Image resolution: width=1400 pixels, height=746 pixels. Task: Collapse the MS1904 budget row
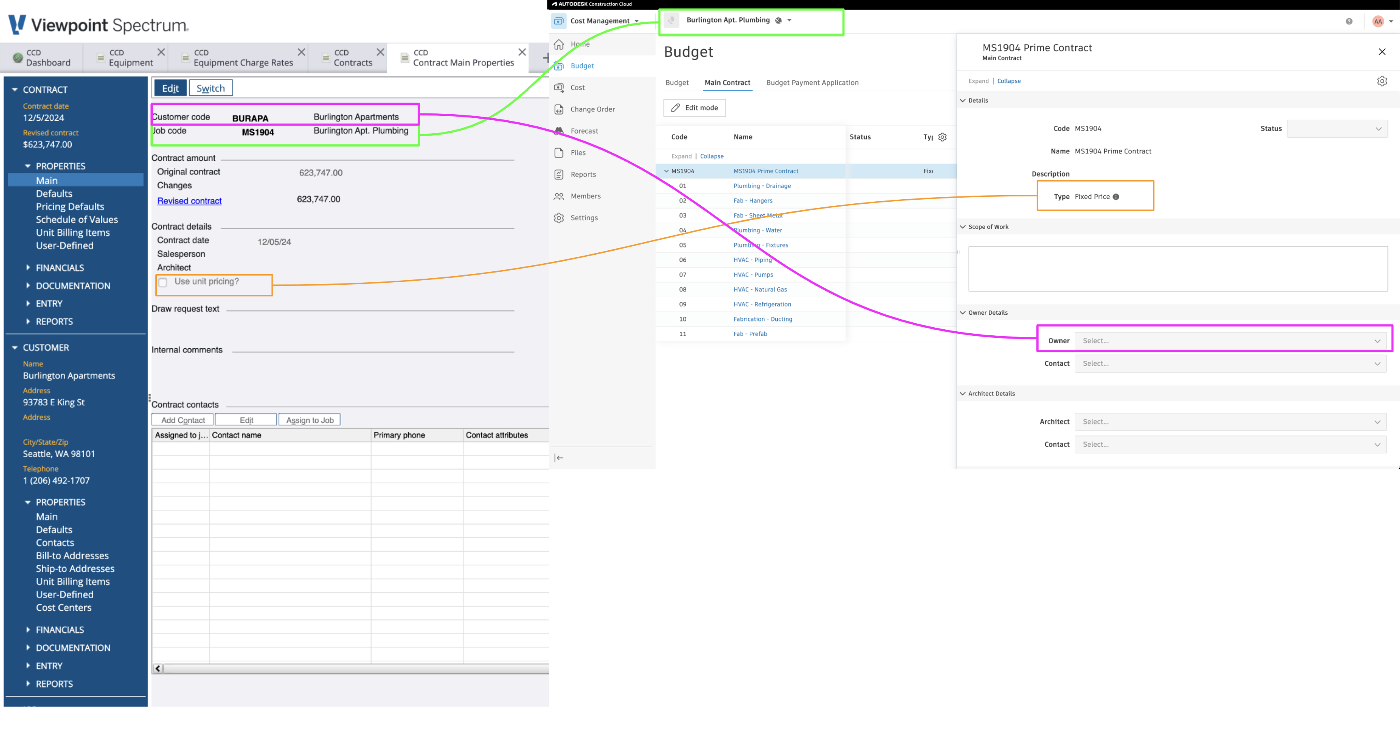coord(666,171)
